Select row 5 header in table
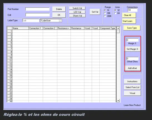Image resolution: width=152 pixels, height=120 pixels. point(10,43)
